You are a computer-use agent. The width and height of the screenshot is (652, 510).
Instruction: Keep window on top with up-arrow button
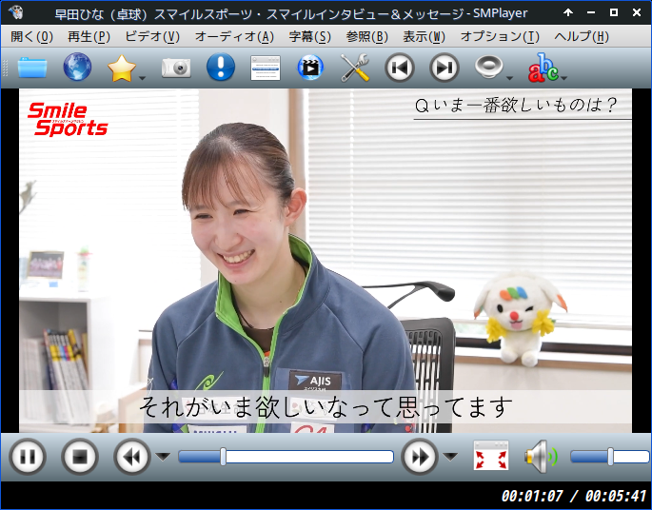568,13
